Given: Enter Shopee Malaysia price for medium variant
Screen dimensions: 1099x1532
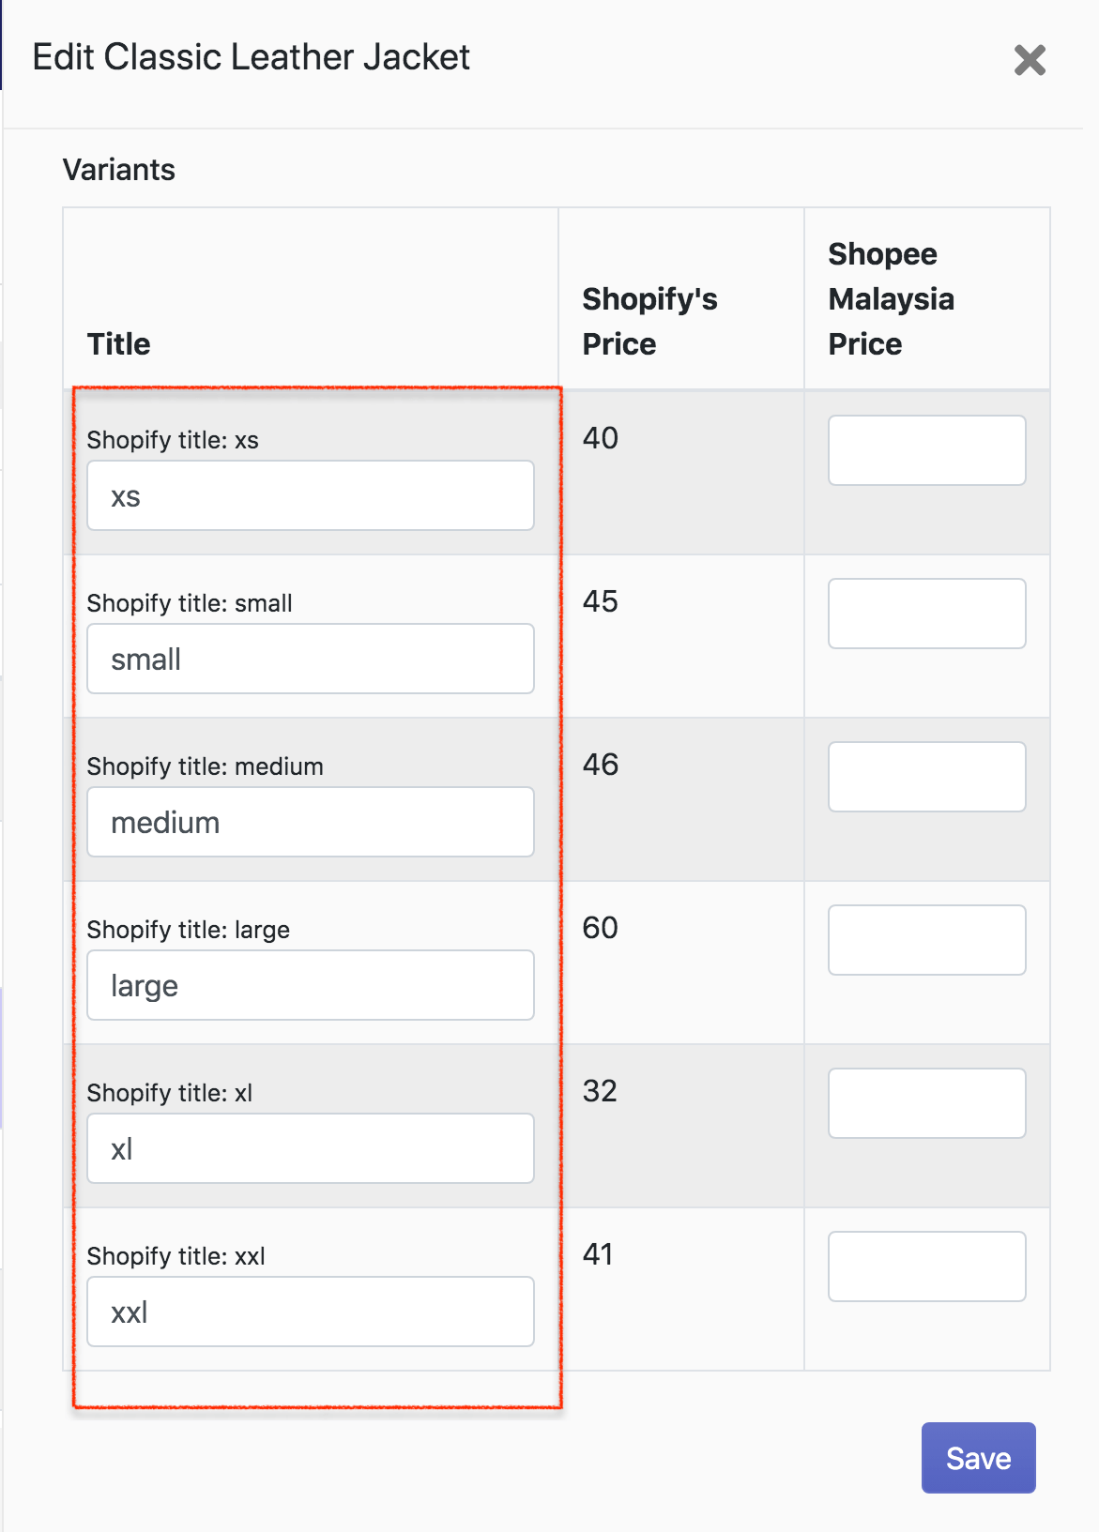Looking at the screenshot, I should pyautogui.click(x=926, y=777).
